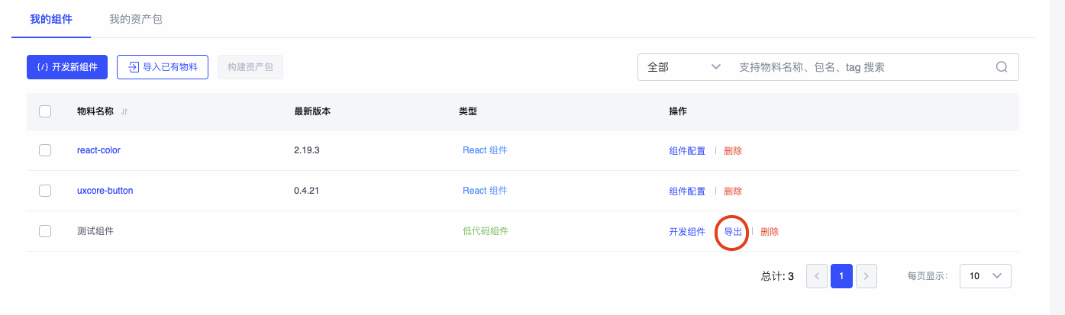
Task: Go to next page arrow
Action: 866,276
